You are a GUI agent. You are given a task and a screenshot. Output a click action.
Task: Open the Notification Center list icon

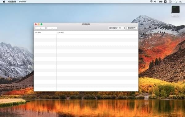180,2
